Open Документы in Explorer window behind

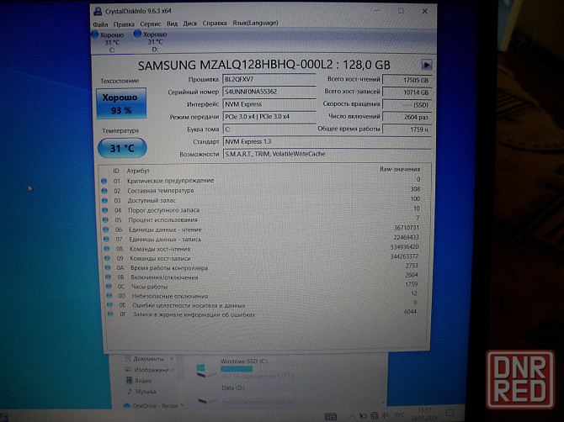tap(148, 359)
